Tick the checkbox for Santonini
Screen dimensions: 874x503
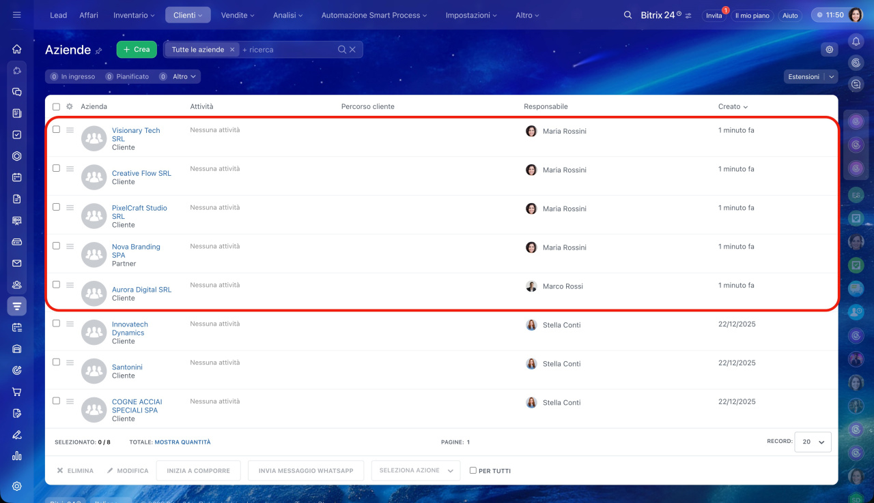pyautogui.click(x=56, y=363)
